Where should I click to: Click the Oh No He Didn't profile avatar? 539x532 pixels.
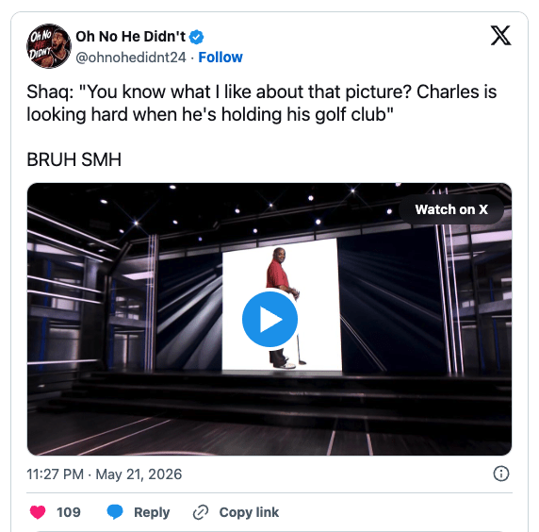point(49,46)
